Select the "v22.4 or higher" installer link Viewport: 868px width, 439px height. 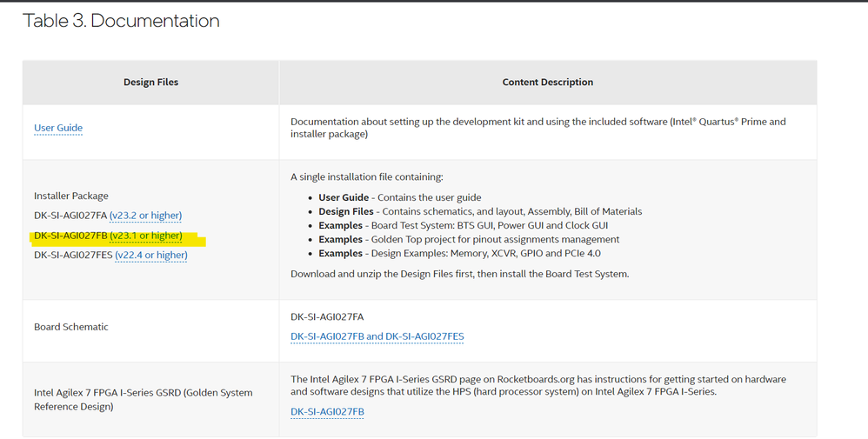click(150, 256)
